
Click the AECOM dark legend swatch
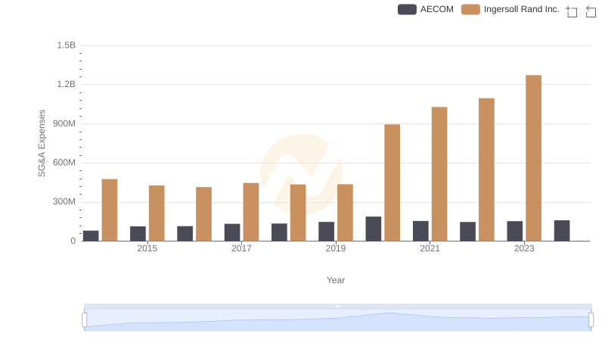pos(407,9)
